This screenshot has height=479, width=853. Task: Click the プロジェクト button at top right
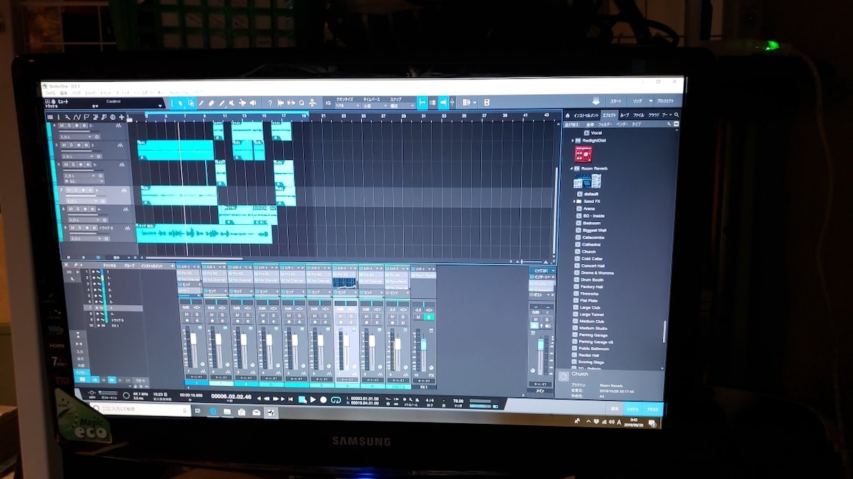pyautogui.click(x=664, y=101)
